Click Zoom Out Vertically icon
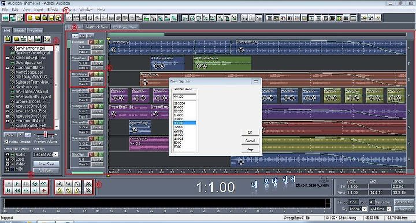416x223 pixels. click(x=88, y=190)
